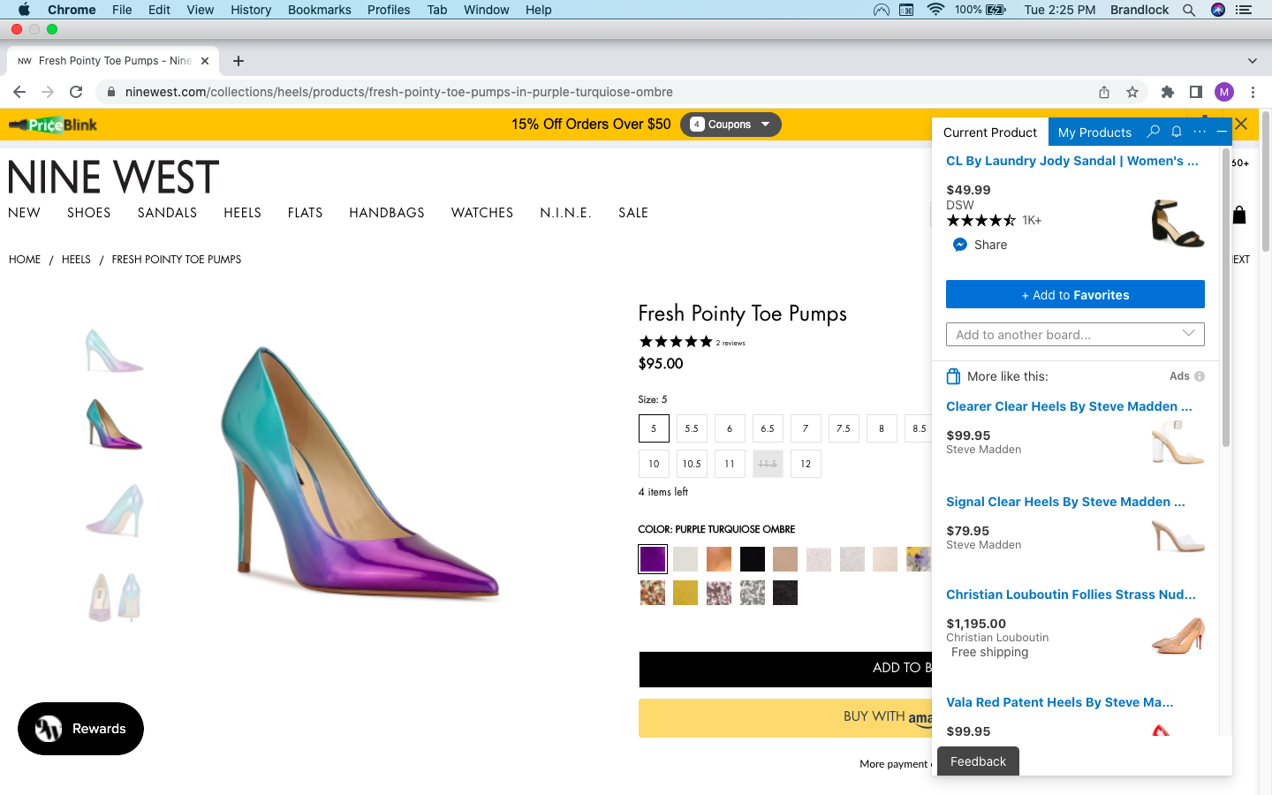Expand the Coupons dropdown

pyautogui.click(x=731, y=125)
